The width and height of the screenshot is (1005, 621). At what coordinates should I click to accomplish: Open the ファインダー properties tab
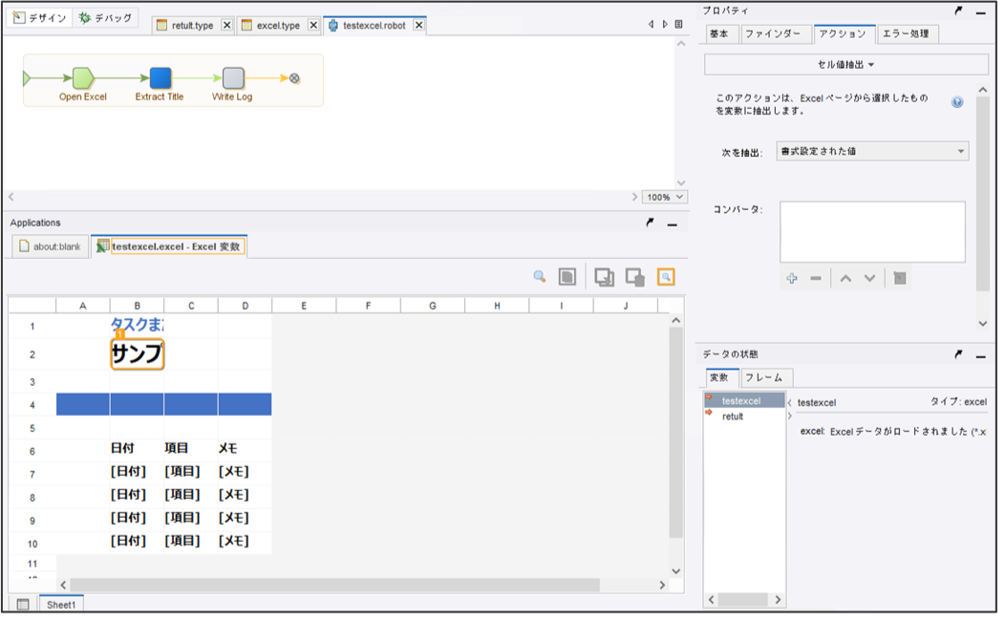(775, 33)
